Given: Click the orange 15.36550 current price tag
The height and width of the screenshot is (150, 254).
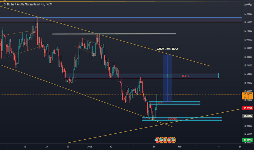Looking at the screenshot, I should point(247,96).
